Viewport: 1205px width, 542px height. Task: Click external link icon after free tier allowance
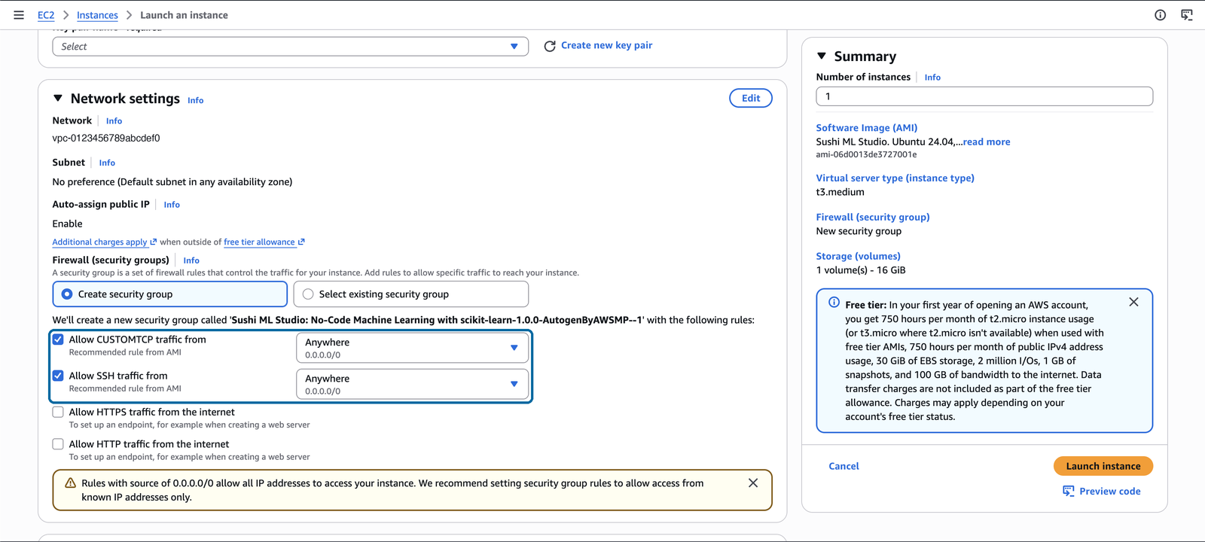(x=301, y=242)
